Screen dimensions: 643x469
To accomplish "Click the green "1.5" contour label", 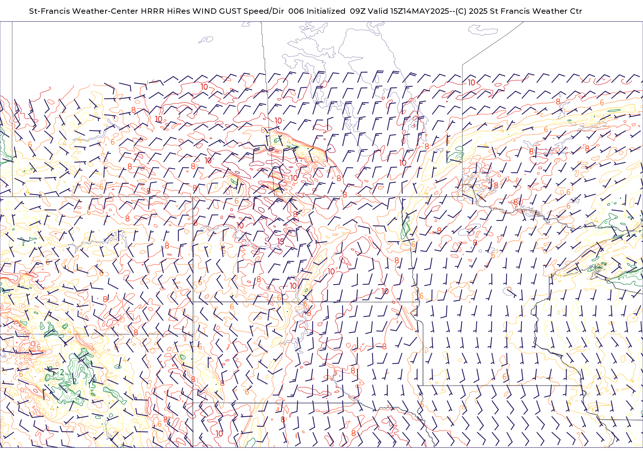I will (92, 386).
